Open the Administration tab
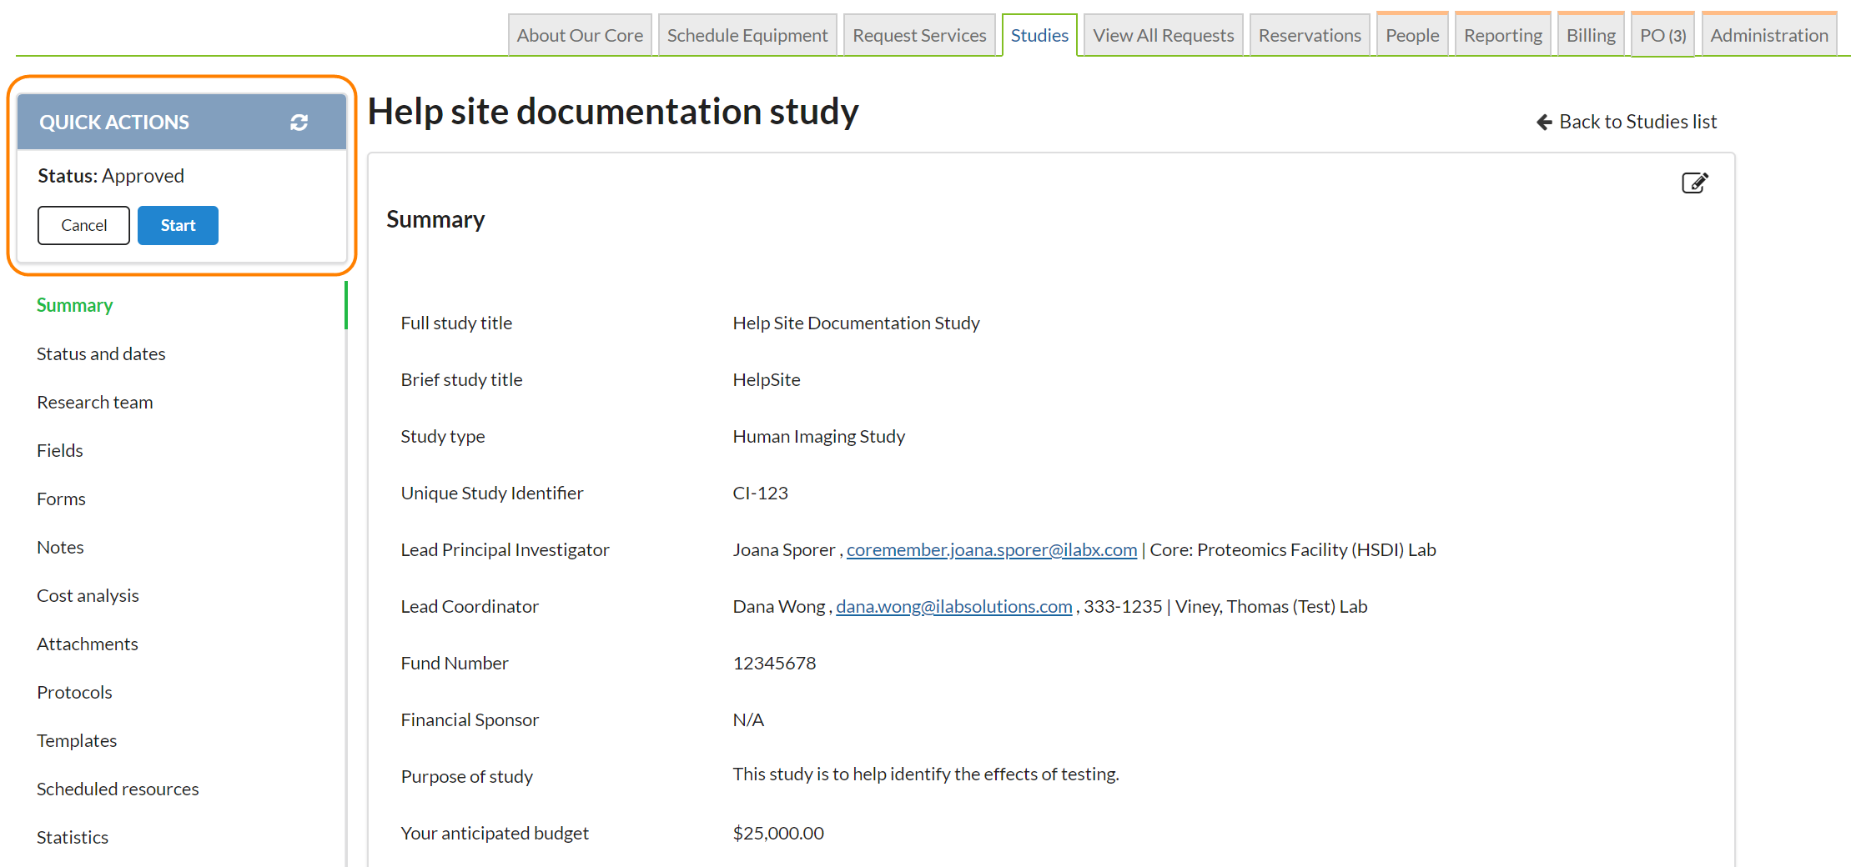The height and width of the screenshot is (867, 1851). point(1768,36)
